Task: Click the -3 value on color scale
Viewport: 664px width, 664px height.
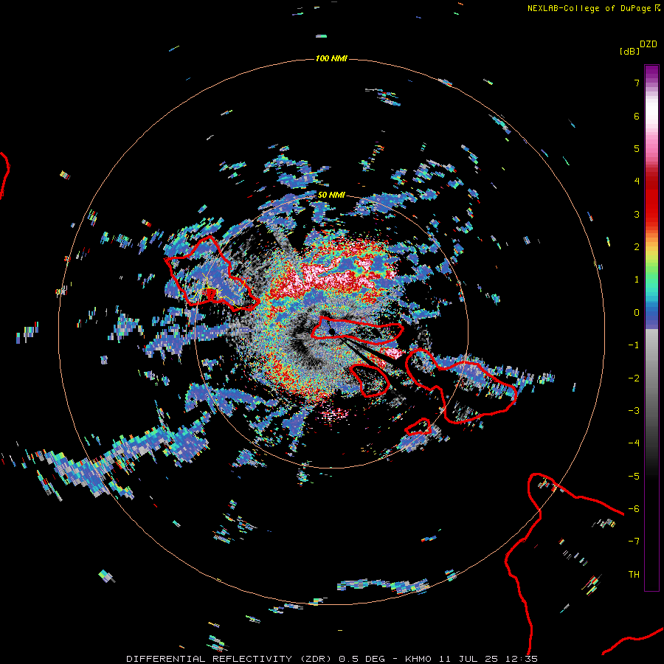Action: click(x=634, y=411)
